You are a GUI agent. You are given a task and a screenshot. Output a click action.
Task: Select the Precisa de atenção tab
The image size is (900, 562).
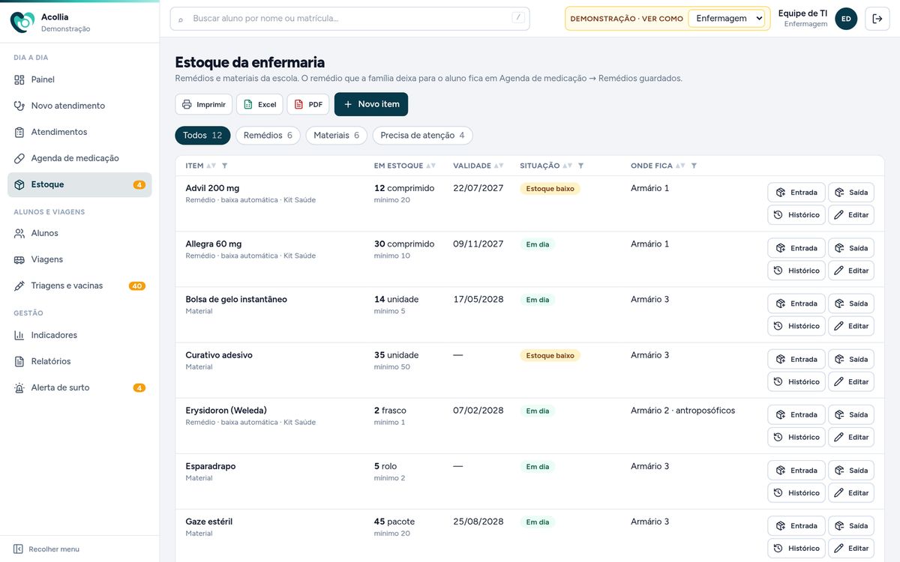click(422, 136)
